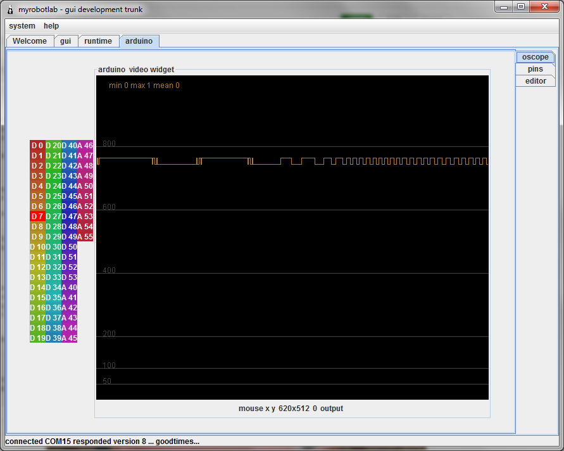
Task: Select analog pin A 42
Action: 69,307
